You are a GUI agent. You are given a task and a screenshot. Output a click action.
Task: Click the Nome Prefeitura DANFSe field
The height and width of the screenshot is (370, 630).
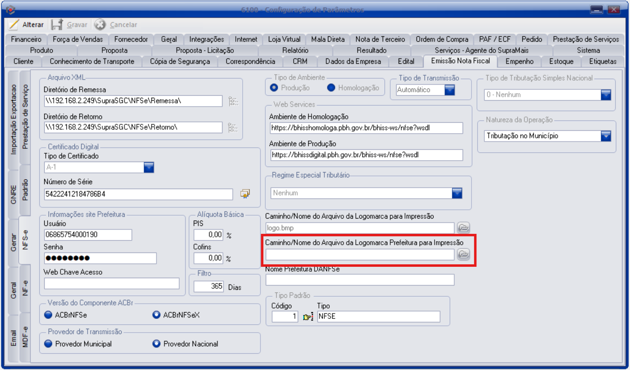tap(359, 280)
